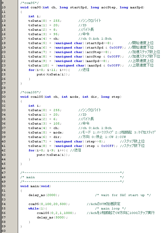Click com95(0,100,20,500) call in main
Viewport: 162px width, 233px height.
coord(49,204)
